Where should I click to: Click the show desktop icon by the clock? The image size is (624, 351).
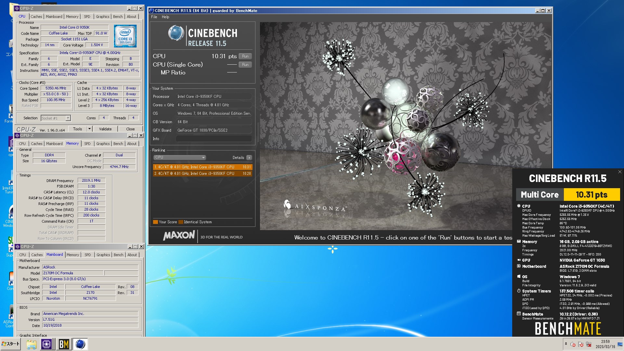[x=620, y=344]
